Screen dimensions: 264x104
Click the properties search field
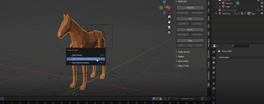240,46
